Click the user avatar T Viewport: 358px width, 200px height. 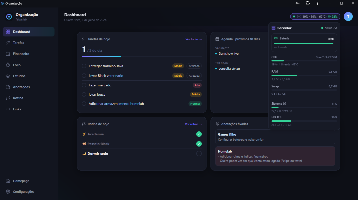pyautogui.click(x=348, y=16)
